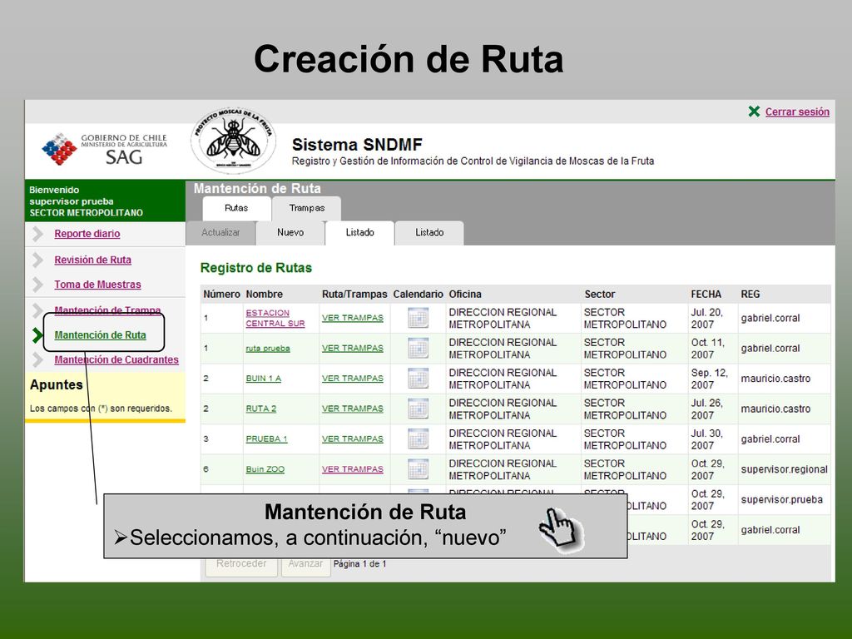Viewport: 852px width, 639px height.
Task: Open the Buin ZOO route link
Action: pyautogui.click(x=265, y=469)
